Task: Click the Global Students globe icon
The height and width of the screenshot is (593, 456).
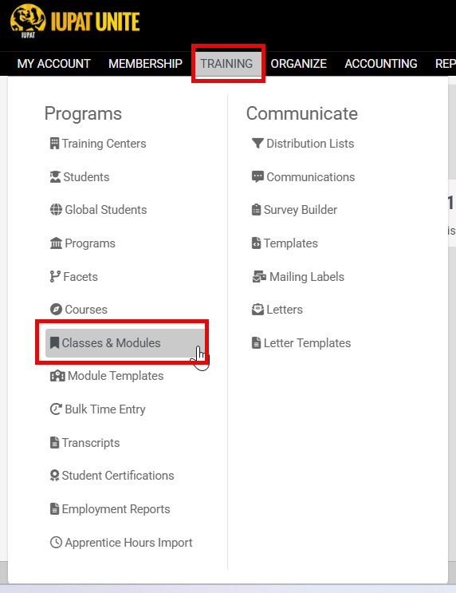Action: click(x=56, y=210)
